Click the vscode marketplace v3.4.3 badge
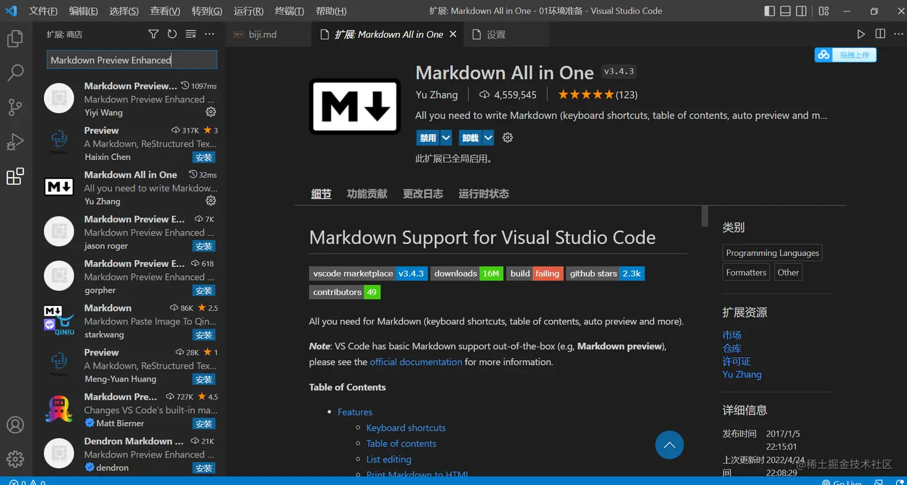907x485 pixels. pyautogui.click(x=368, y=273)
